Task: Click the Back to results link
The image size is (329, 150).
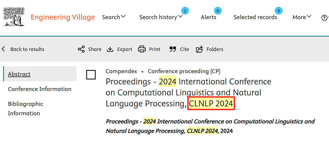Action: 27,49
